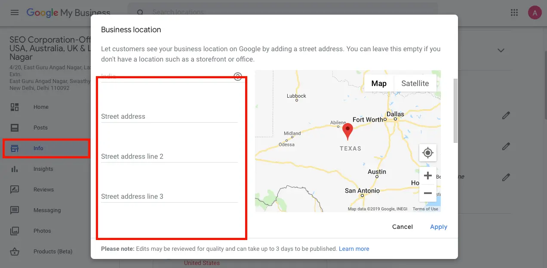Click the help question mark icon
Viewport: 547px width, 268px height.
coord(238,77)
